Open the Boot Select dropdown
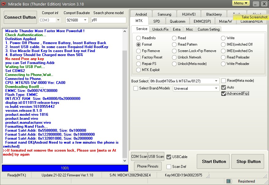 216,81
